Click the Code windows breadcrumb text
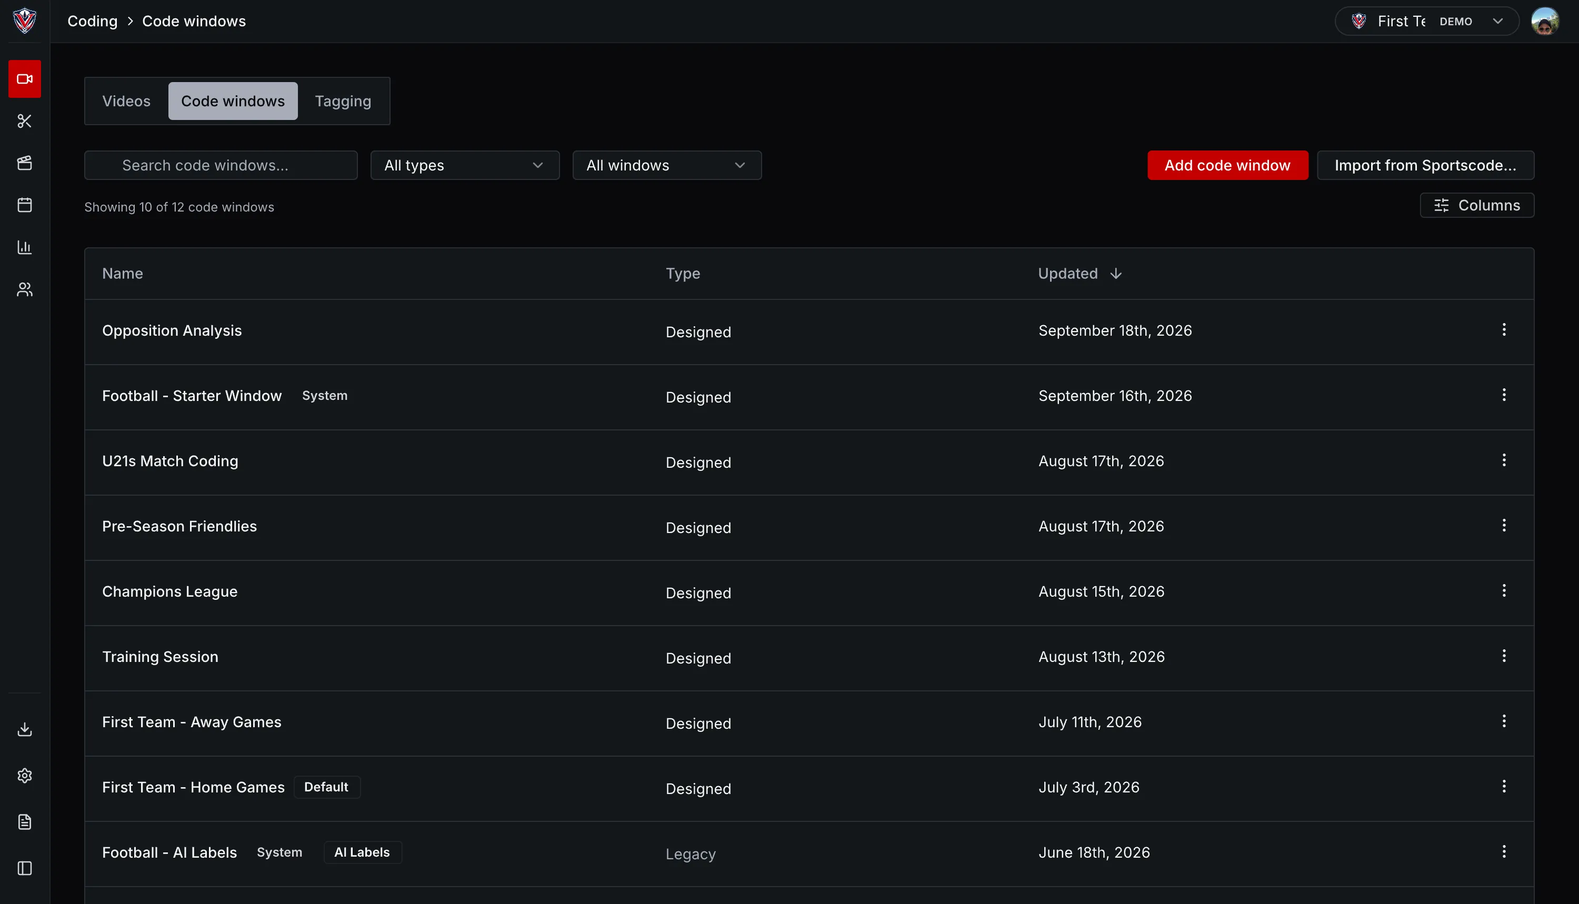The image size is (1579, 904). click(194, 21)
